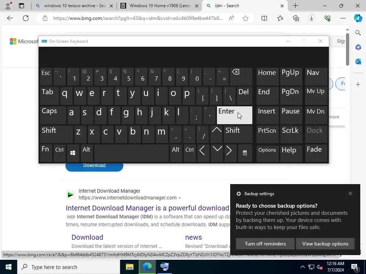Click the plus icon to customize sidebar
Screen dimensions: 366x274
358,84
